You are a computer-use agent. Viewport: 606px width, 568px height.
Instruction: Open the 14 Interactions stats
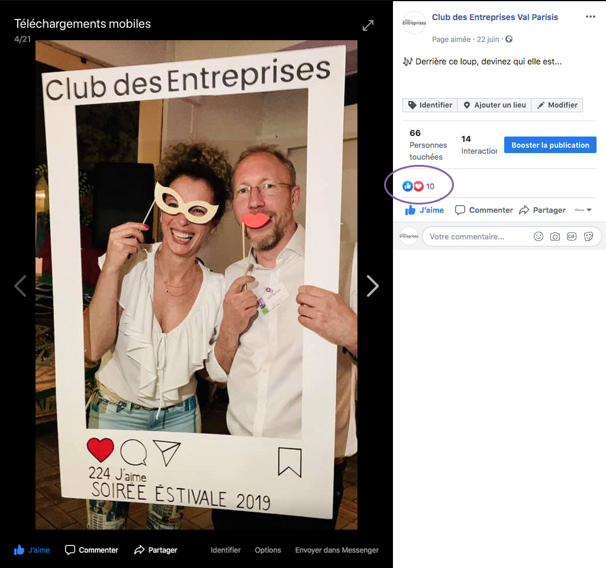tap(479, 145)
